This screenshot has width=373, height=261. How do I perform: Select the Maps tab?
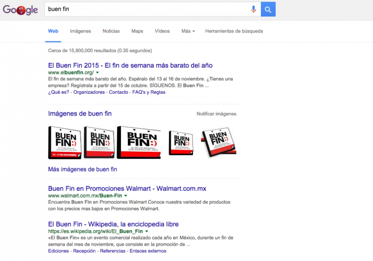tap(137, 31)
